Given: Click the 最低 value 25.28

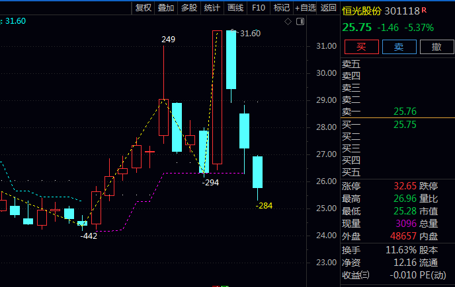Looking at the screenshot, I should [x=405, y=211].
